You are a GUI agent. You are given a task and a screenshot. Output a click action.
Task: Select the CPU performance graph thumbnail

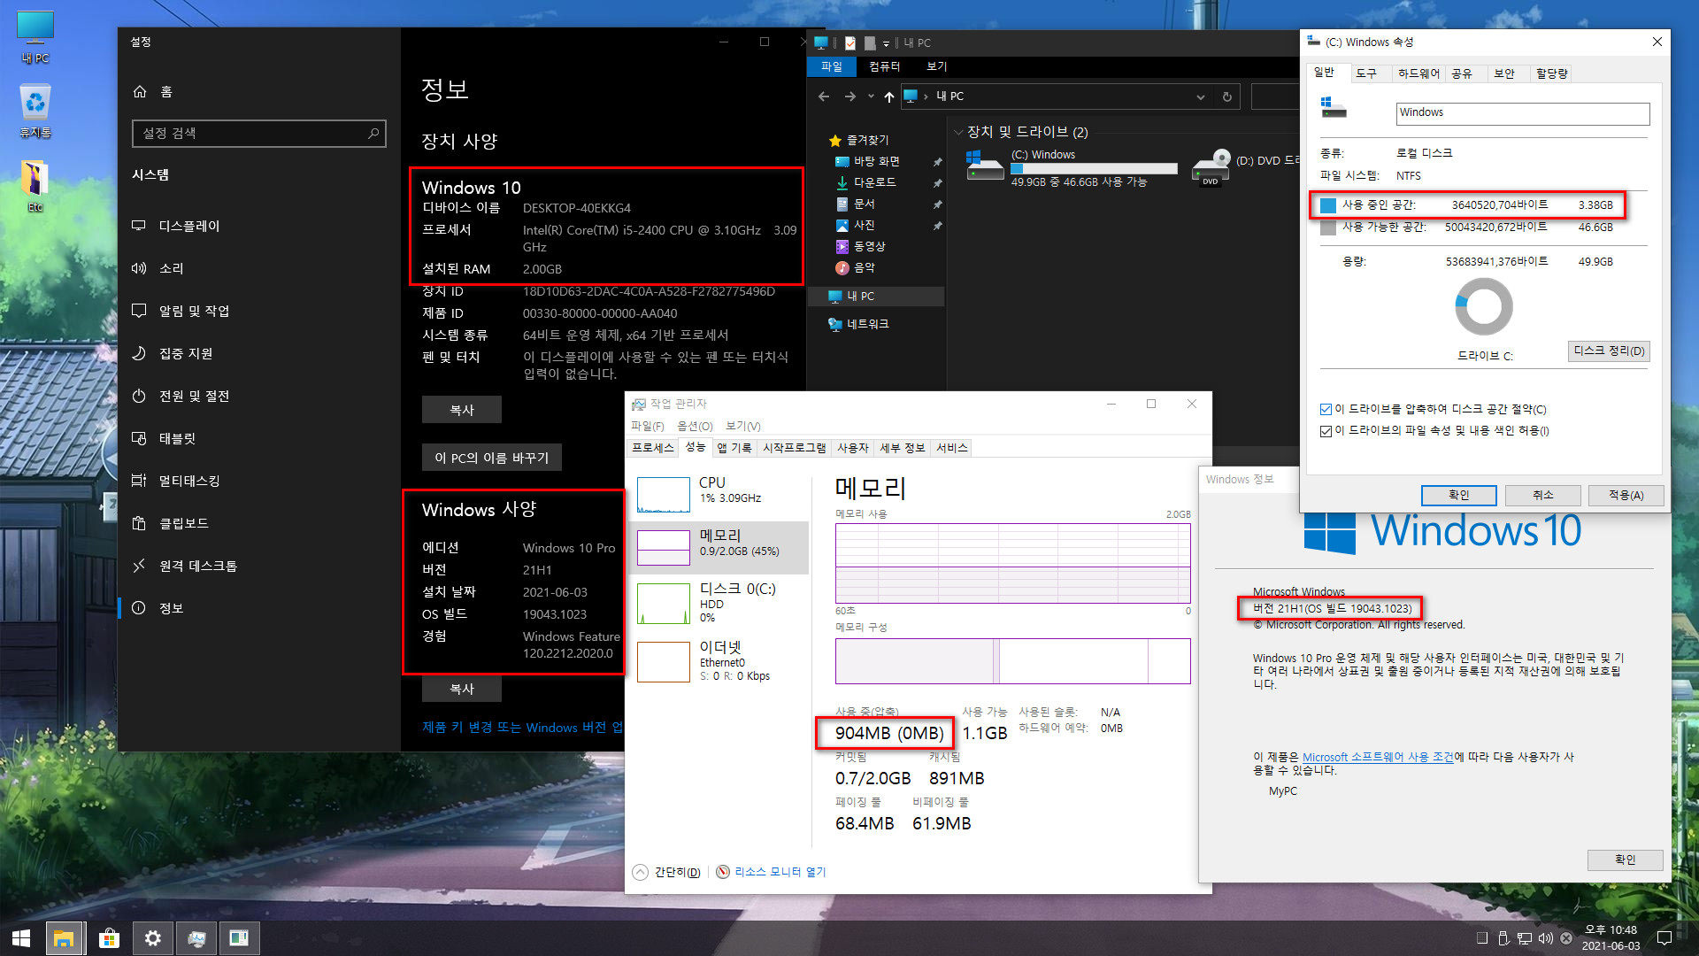click(x=663, y=495)
